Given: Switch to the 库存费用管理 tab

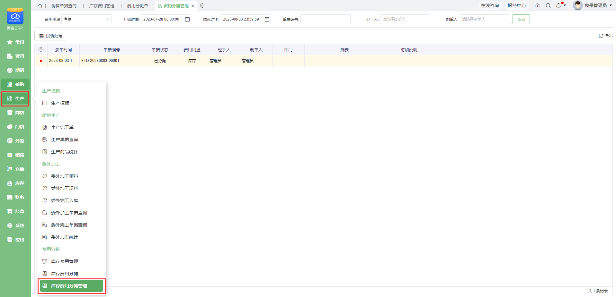Looking at the screenshot, I should [x=102, y=6].
